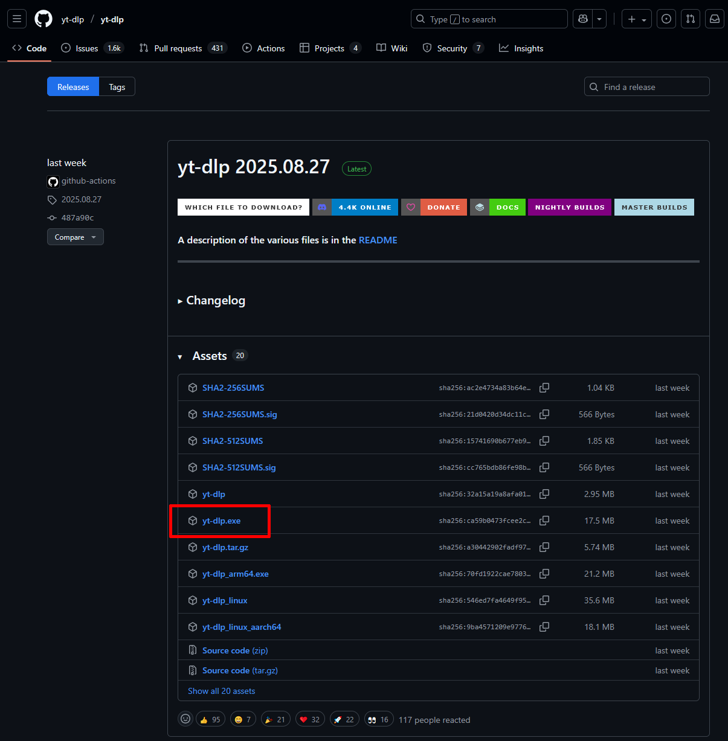Open the pull requests icon in header

click(x=691, y=19)
